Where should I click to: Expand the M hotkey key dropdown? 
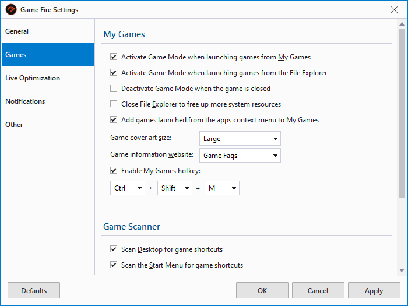(x=222, y=188)
